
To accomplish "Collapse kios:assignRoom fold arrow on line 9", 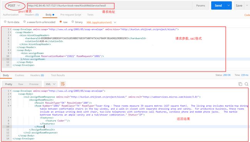I will click(11, 53).
